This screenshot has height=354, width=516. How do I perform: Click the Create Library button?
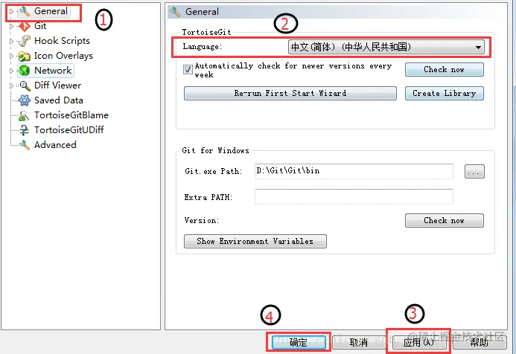click(445, 94)
